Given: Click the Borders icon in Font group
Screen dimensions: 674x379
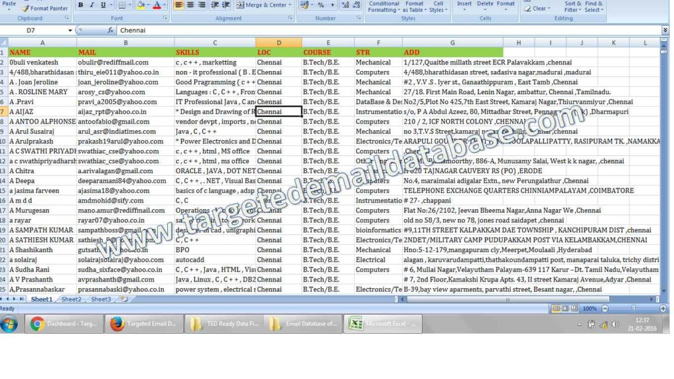Looking at the screenshot, I should 122,5.
